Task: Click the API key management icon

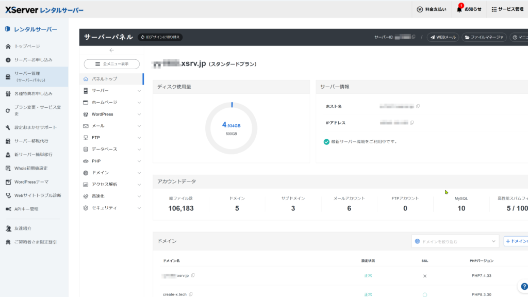Action: point(8,209)
